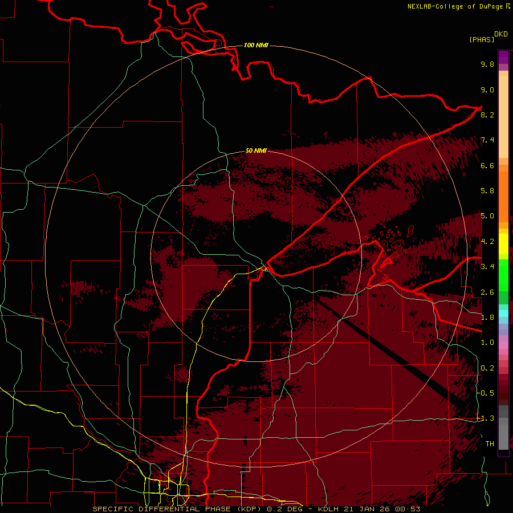Click the 3.4 scale value
Viewport: 513px width, 513px height.
pyautogui.click(x=487, y=267)
